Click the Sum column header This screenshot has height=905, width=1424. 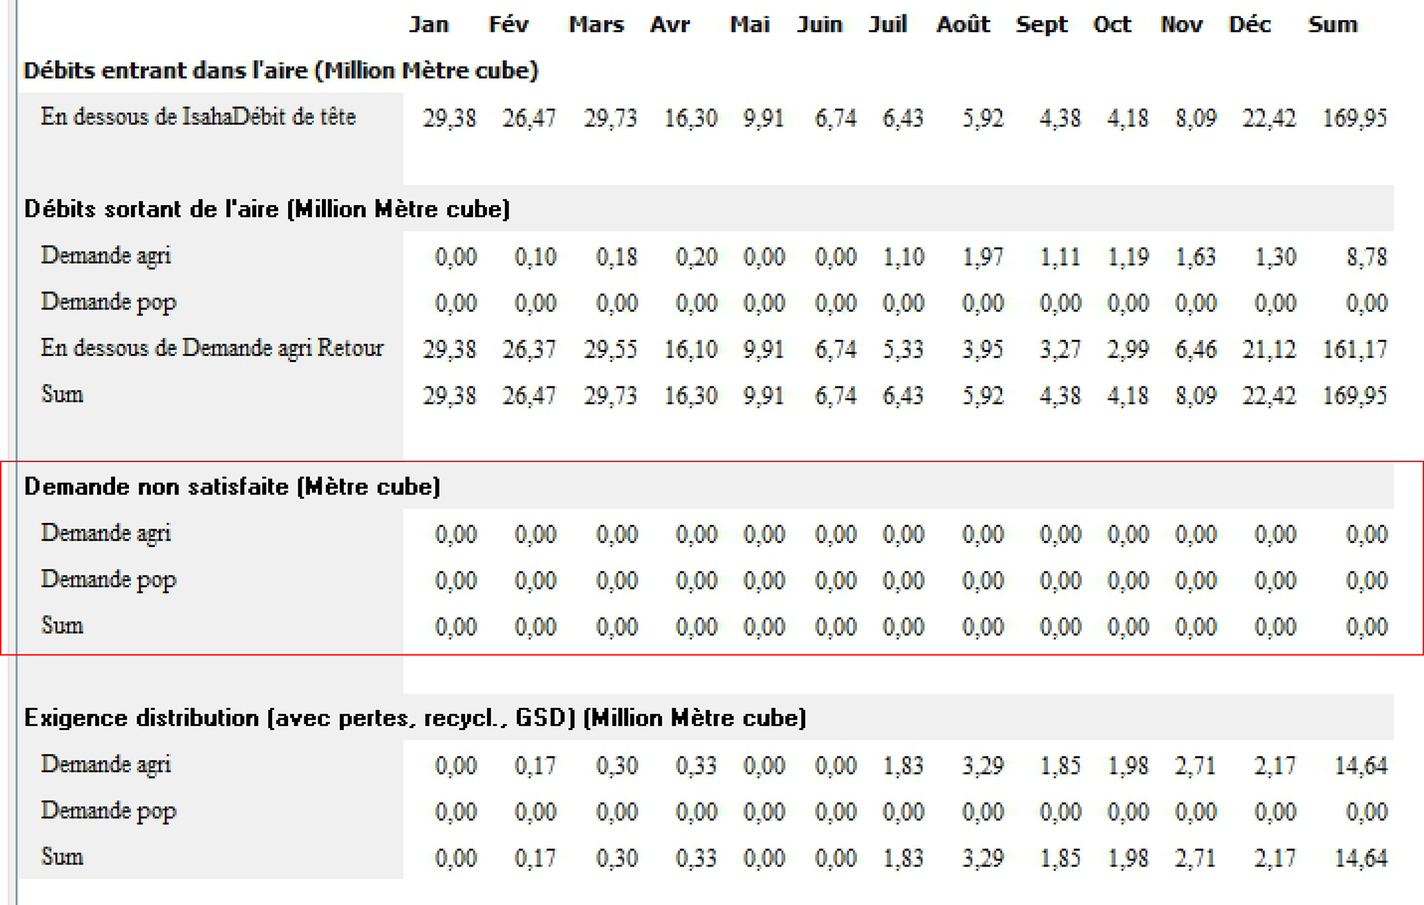pyautogui.click(x=1332, y=25)
